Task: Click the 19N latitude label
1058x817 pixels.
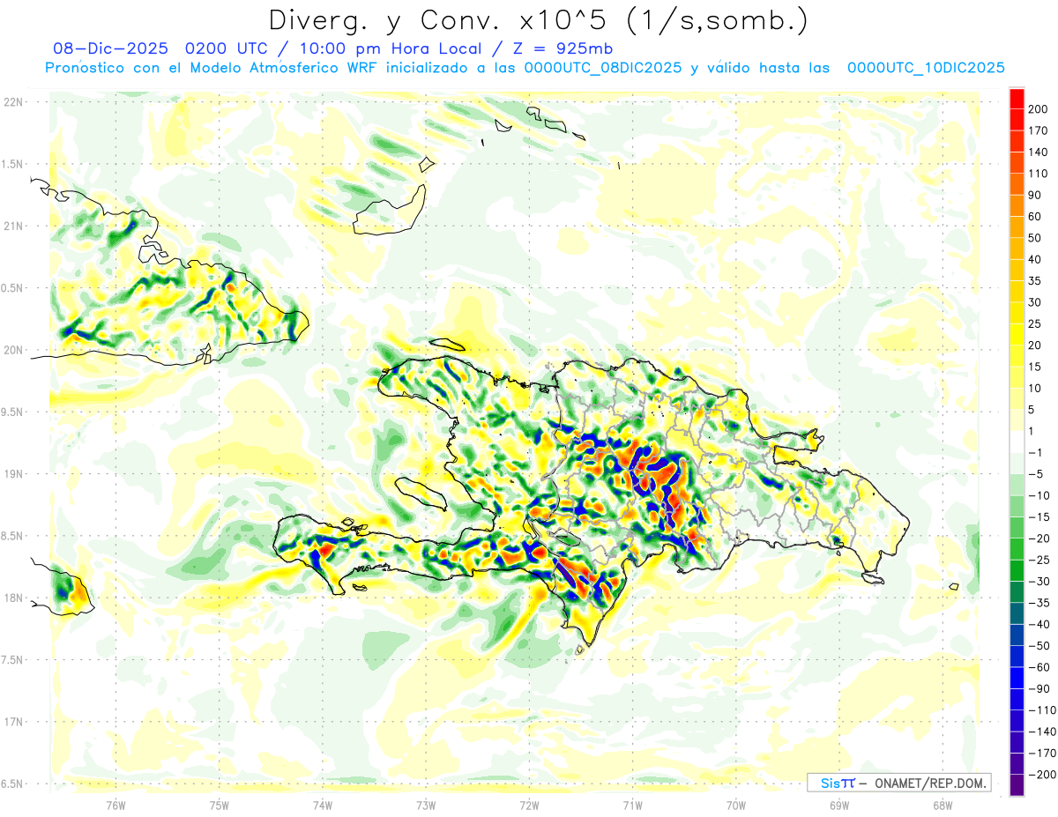Action: point(12,474)
